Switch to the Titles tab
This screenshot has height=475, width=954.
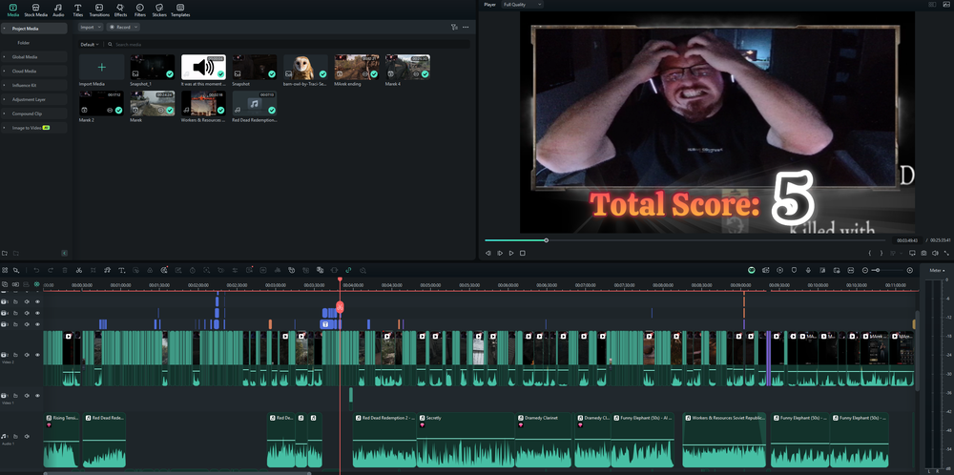coord(78,10)
